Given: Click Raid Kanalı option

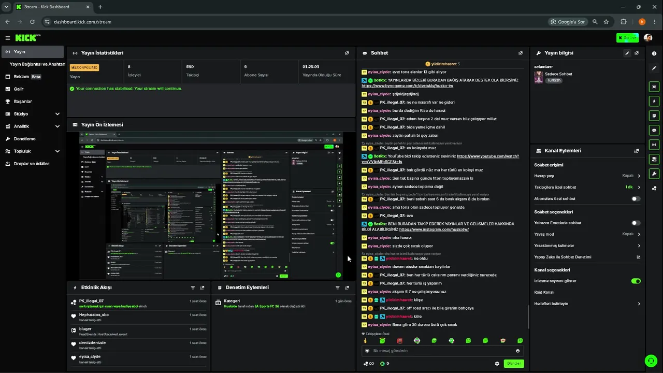Looking at the screenshot, I should 544,292.
